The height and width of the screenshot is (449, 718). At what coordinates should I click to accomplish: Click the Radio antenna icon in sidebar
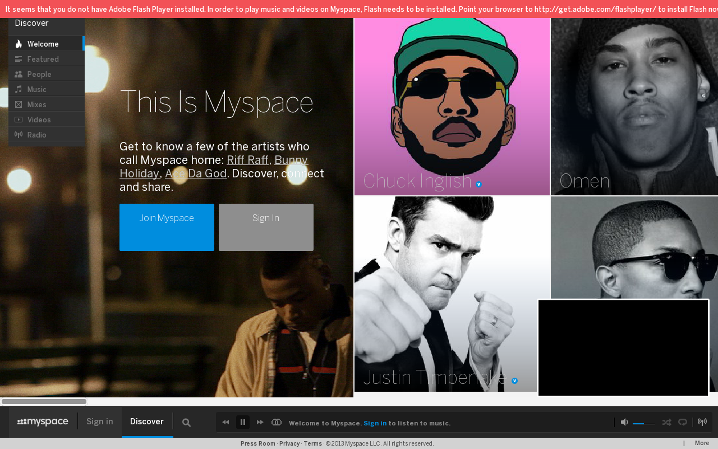tap(19, 135)
